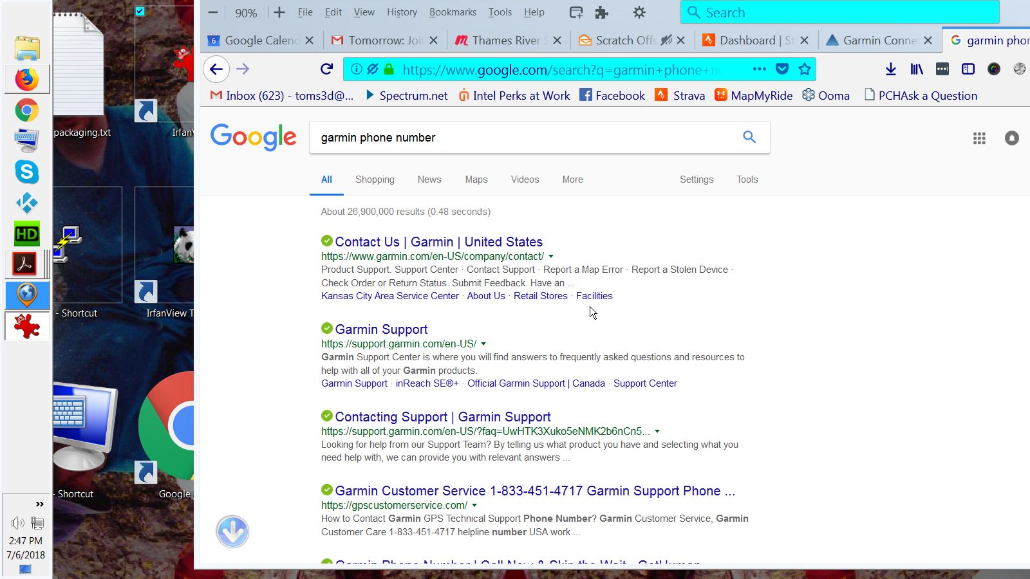Image resolution: width=1030 pixels, height=579 pixels.
Task: Open the Library icon in Firefox toolbar
Action: (x=917, y=69)
